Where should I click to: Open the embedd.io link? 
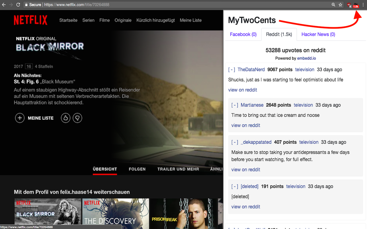[x=307, y=58]
